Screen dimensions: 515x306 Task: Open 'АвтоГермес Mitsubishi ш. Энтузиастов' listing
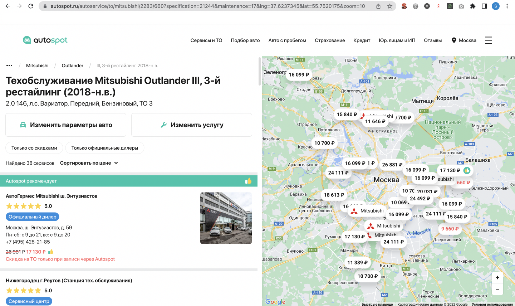click(51, 196)
